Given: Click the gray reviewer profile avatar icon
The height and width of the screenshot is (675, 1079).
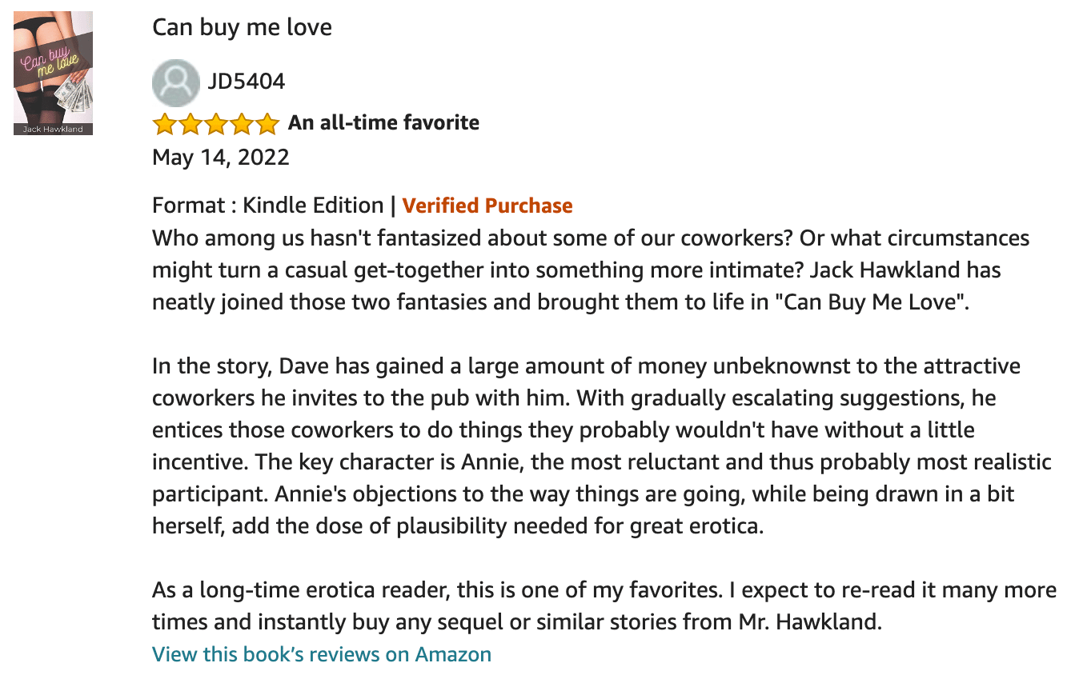Looking at the screenshot, I should pyautogui.click(x=176, y=82).
